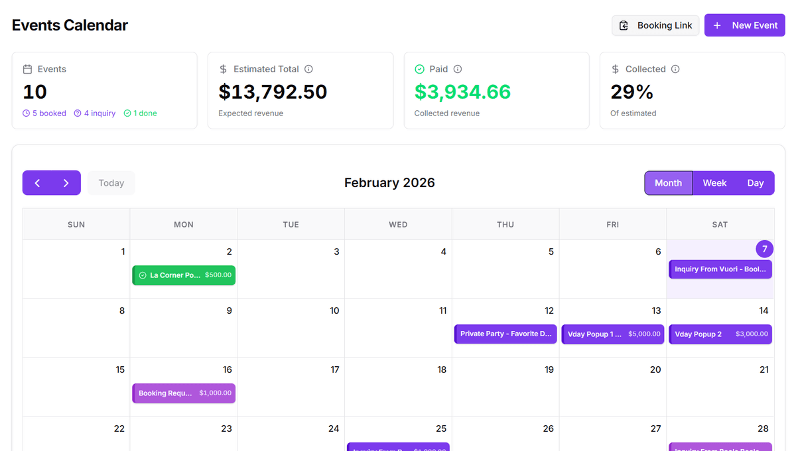Switch to the Week view tab
The height and width of the screenshot is (451, 796).
coord(714,182)
